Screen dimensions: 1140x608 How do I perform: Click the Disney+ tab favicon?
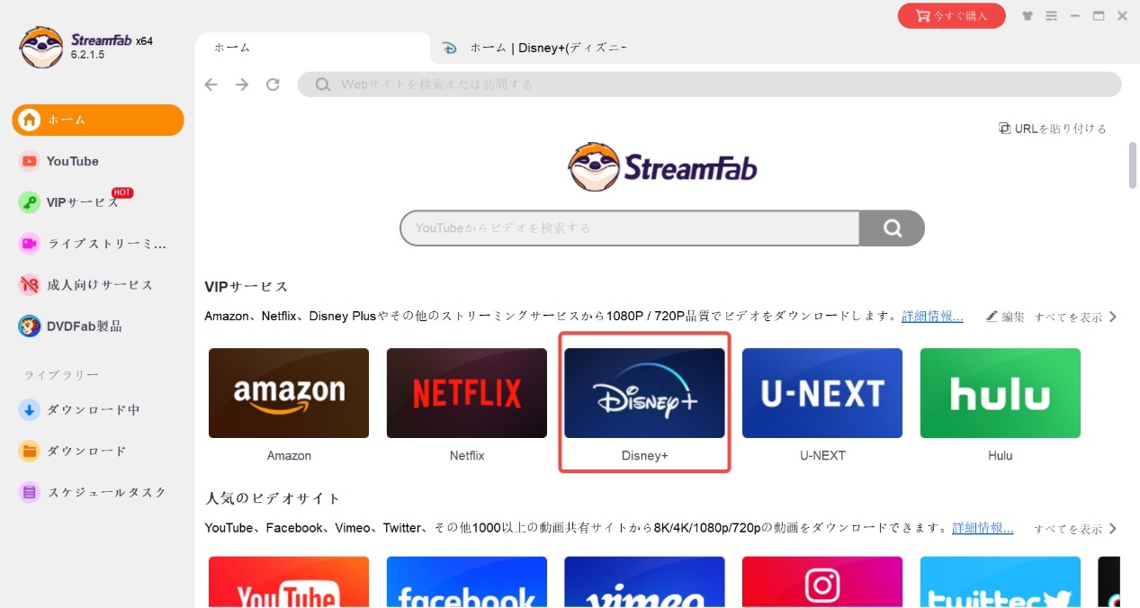pyautogui.click(x=450, y=49)
